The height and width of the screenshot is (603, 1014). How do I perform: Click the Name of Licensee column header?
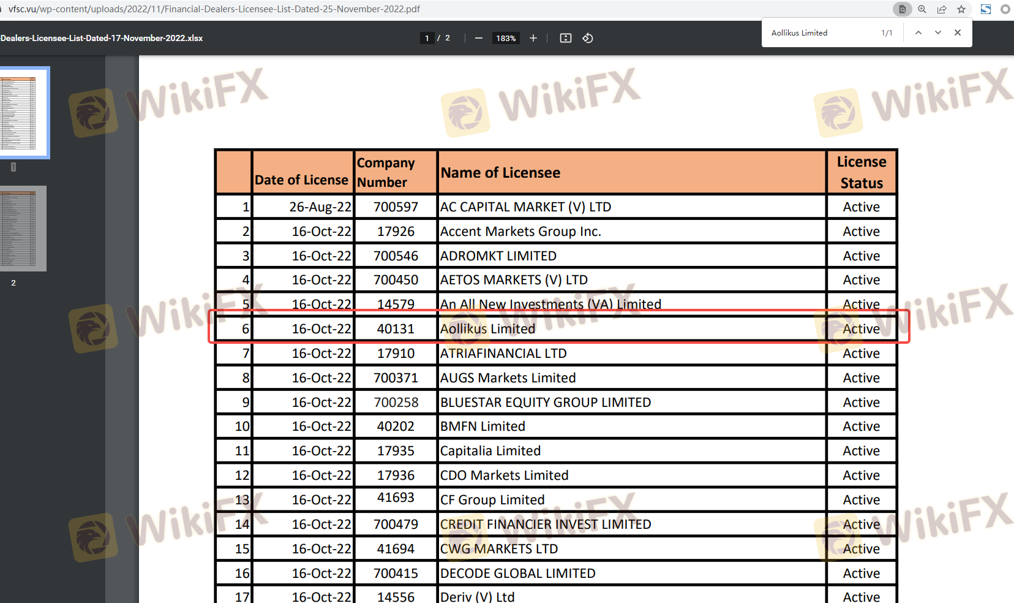(x=500, y=173)
